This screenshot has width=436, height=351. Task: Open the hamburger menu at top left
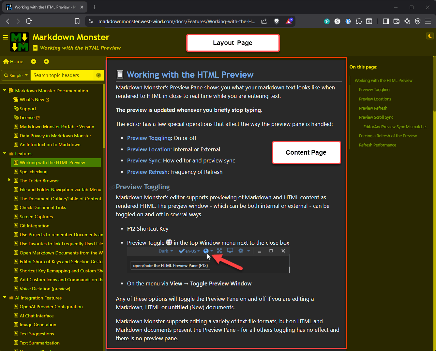pos(5,37)
